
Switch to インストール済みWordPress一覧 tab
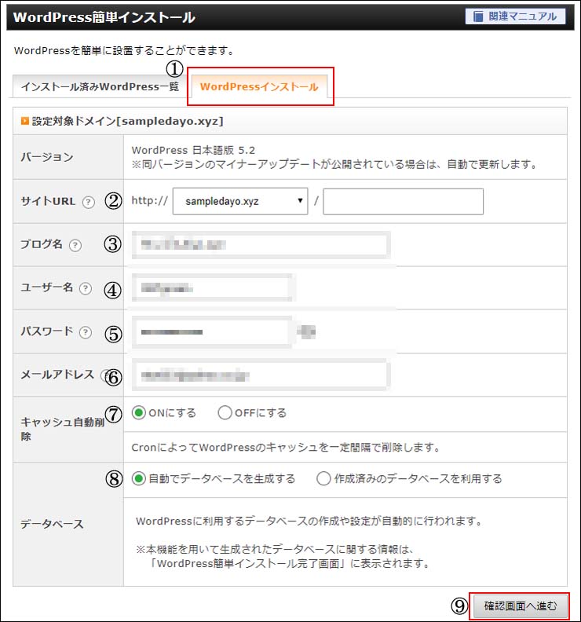pos(100,86)
